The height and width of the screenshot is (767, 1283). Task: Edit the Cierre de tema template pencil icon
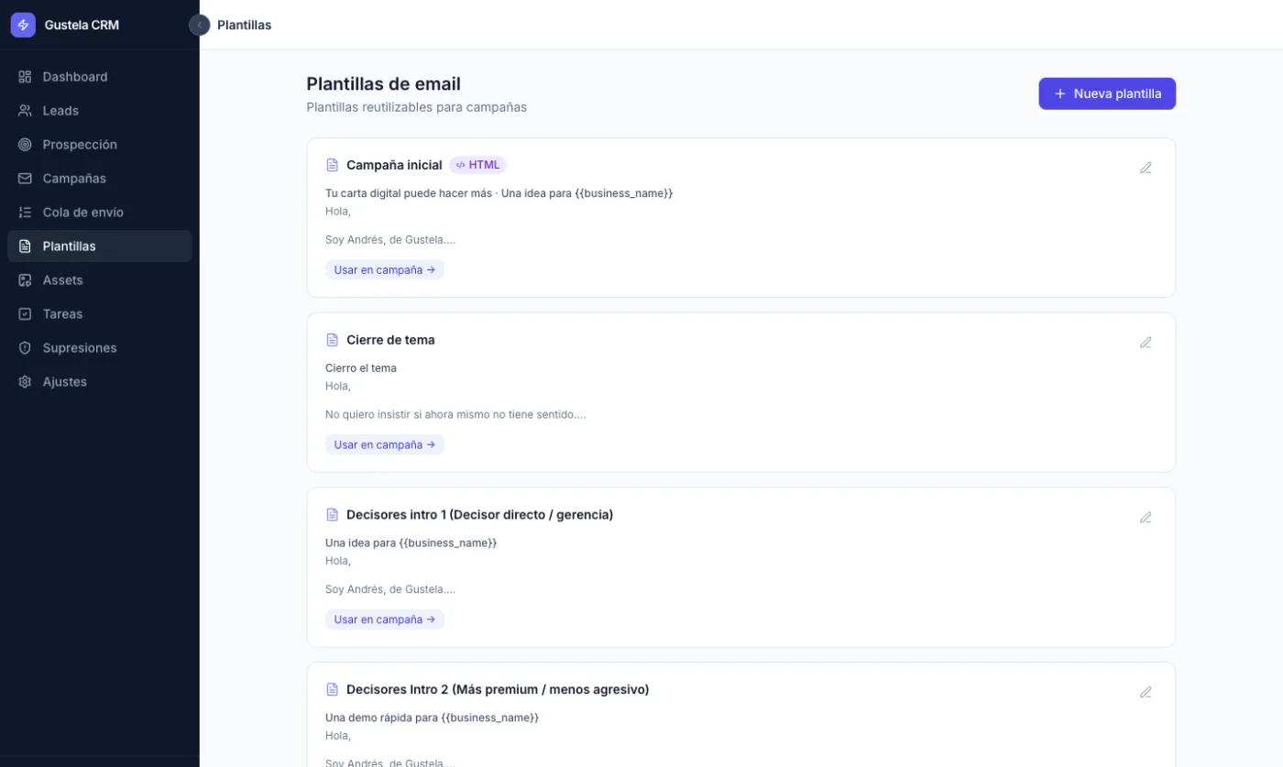(x=1146, y=343)
